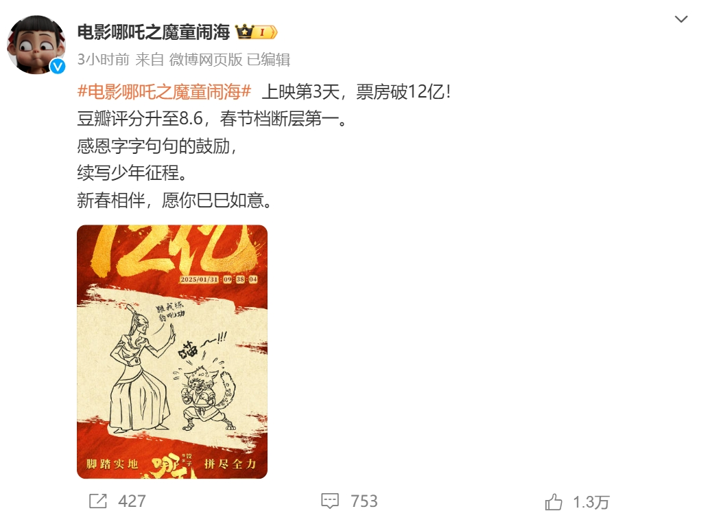Like the post with thumbs-up icon
Image resolution: width=710 pixels, height=522 pixels.
(x=554, y=502)
